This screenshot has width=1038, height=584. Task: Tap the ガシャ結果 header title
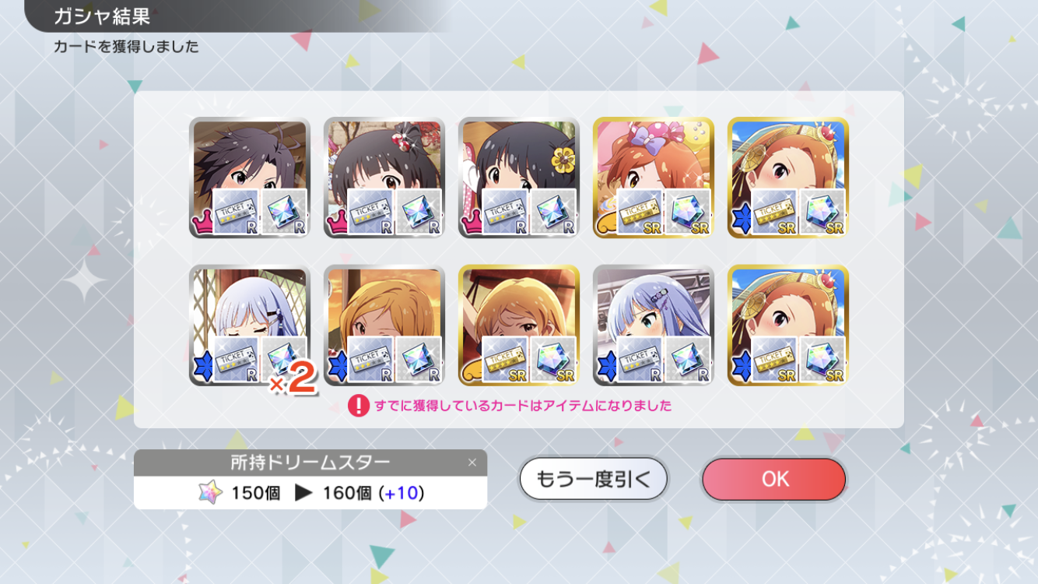coord(101,16)
